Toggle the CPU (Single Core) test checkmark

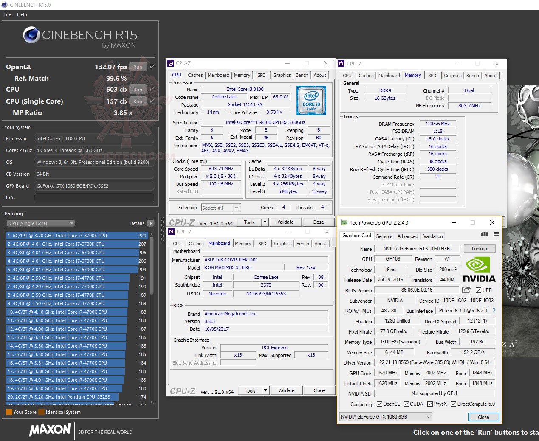point(152,101)
